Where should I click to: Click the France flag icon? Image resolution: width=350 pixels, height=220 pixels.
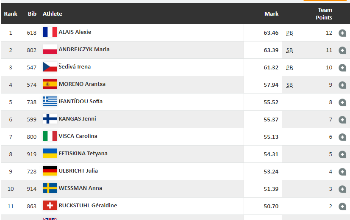click(50, 32)
